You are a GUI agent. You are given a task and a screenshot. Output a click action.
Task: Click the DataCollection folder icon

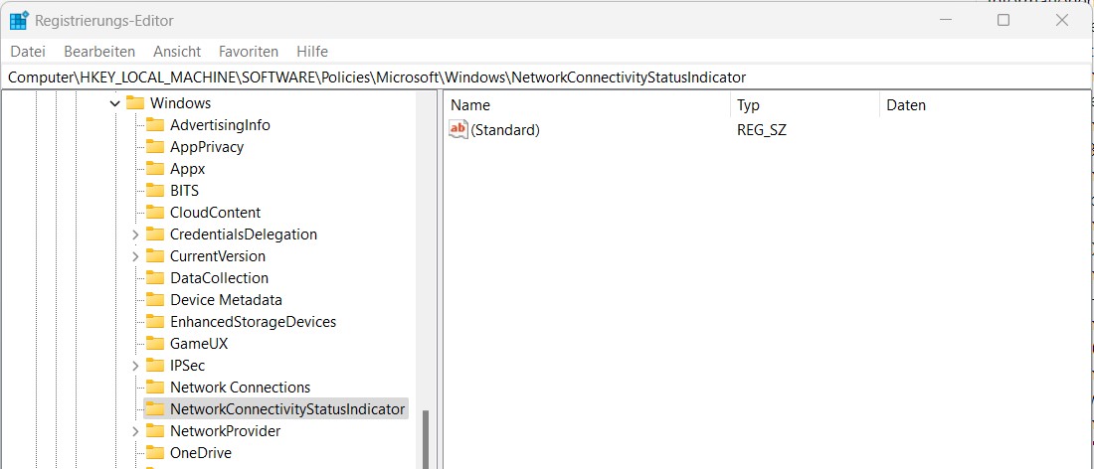pos(155,278)
